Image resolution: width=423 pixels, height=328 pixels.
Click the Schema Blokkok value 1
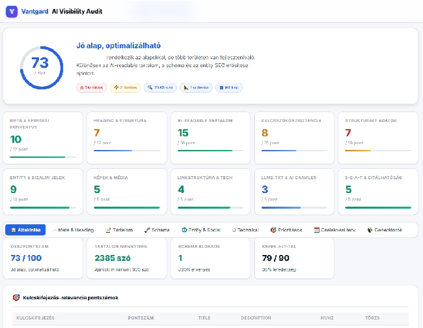pyautogui.click(x=180, y=258)
